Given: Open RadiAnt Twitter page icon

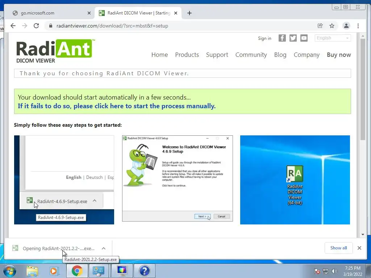Looking at the screenshot, I should pos(293,38).
